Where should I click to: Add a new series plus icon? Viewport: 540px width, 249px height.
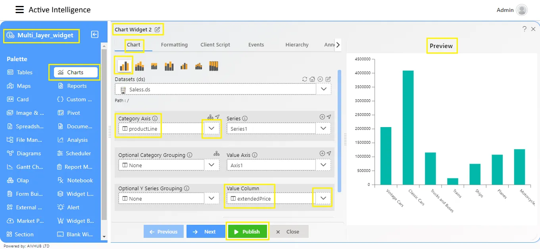point(322,117)
